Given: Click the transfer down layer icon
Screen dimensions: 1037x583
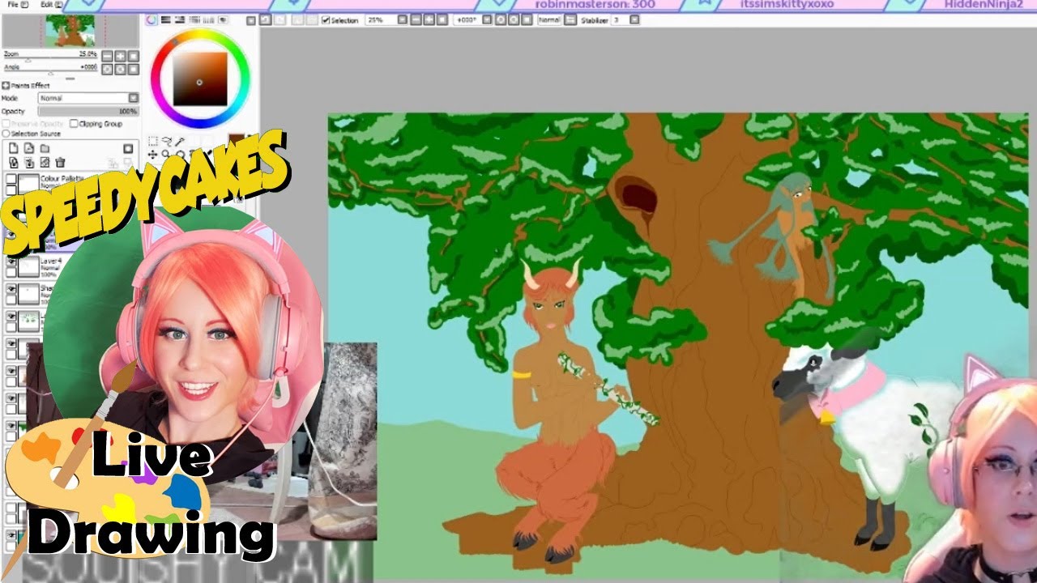Looking at the screenshot, I should 13,163.
